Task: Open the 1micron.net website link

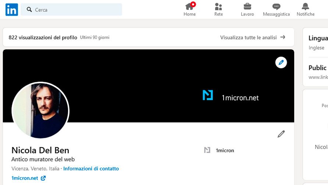Action: coord(25,178)
